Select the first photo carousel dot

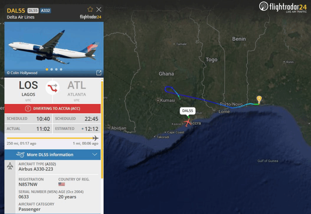tap(47, 69)
